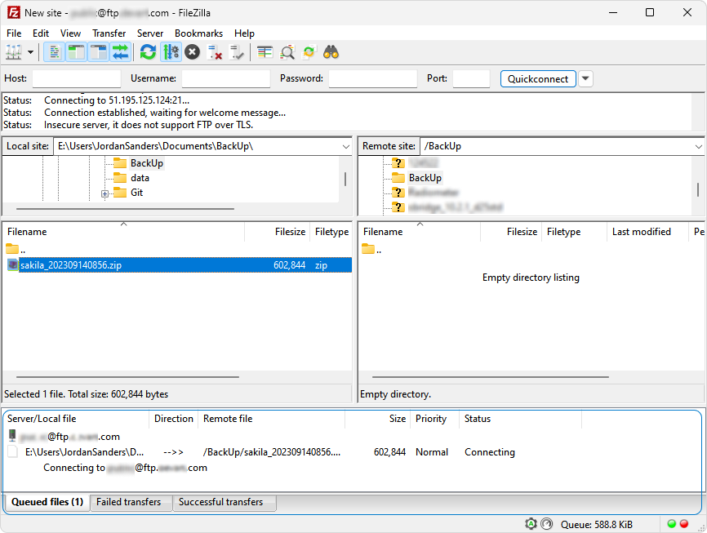The height and width of the screenshot is (533, 707).
Task: Refresh file and folder lists
Action: pos(148,53)
